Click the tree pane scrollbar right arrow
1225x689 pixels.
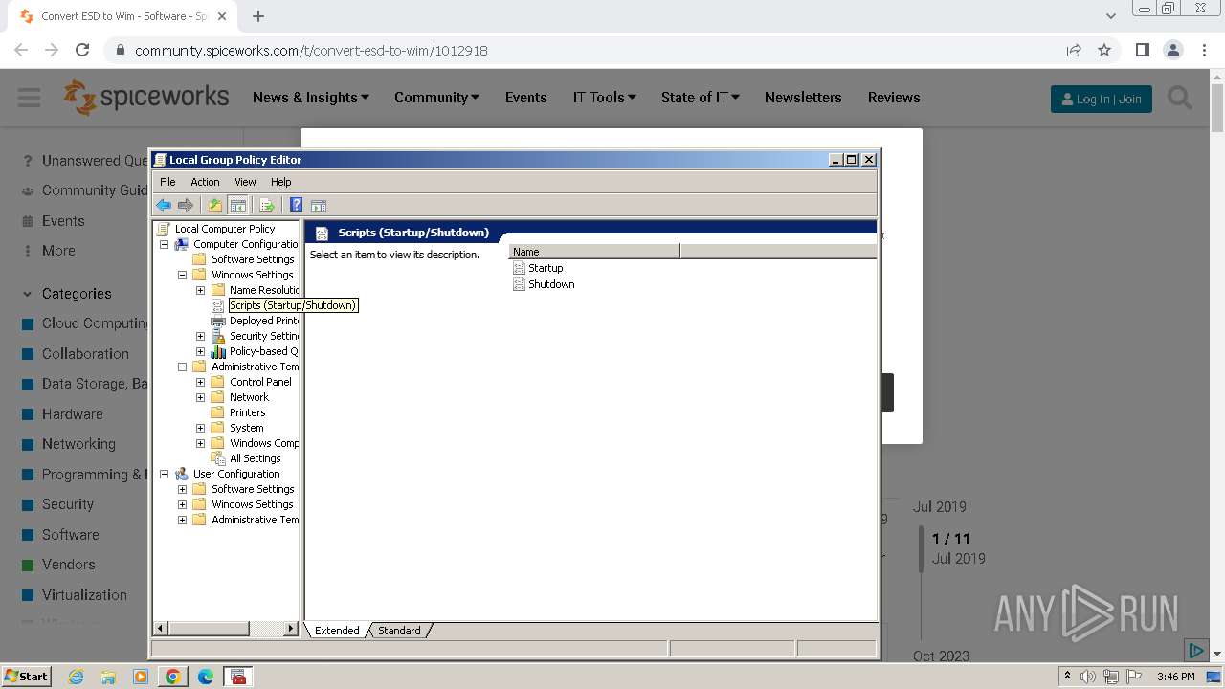pyautogui.click(x=291, y=629)
